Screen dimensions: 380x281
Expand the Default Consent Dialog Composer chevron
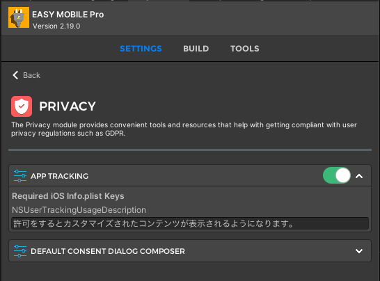click(359, 251)
